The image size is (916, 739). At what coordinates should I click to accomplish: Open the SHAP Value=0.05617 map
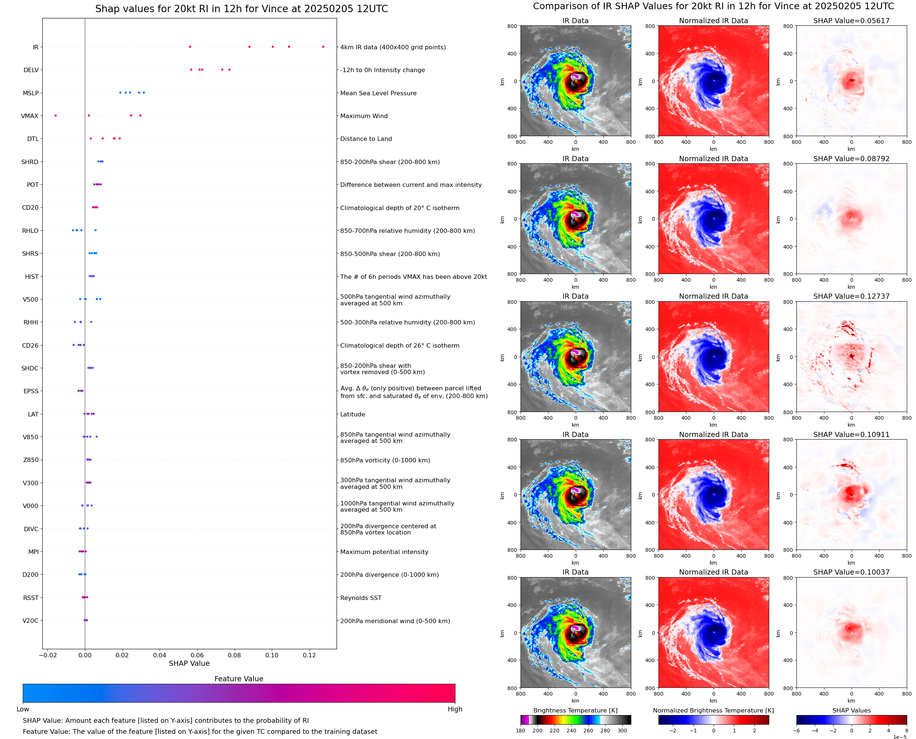pos(851,81)
